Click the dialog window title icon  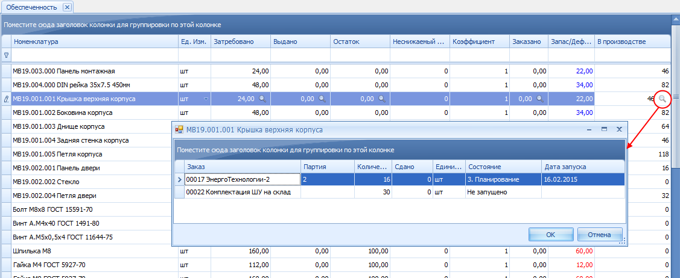pos(179,129)
